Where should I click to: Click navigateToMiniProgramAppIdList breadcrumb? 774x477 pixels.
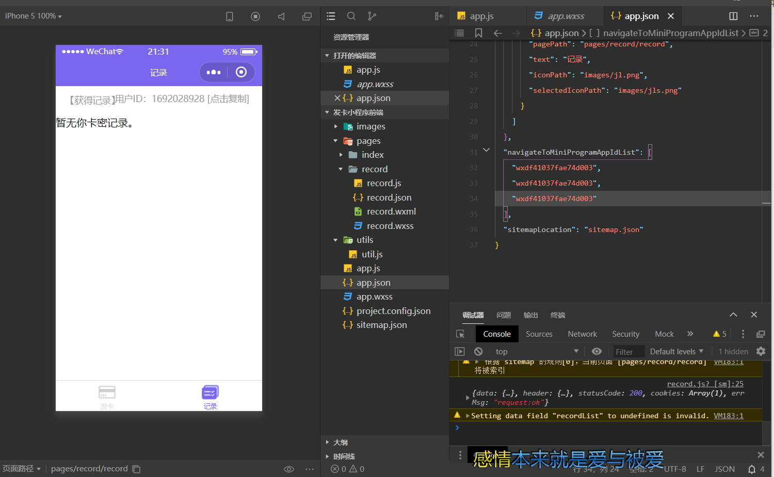(x=671, y=33)
